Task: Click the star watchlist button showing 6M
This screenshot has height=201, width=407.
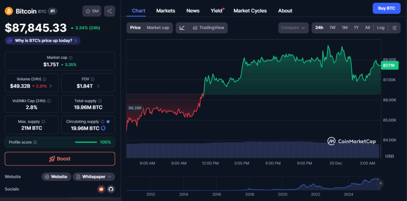Action: (92, 11)
